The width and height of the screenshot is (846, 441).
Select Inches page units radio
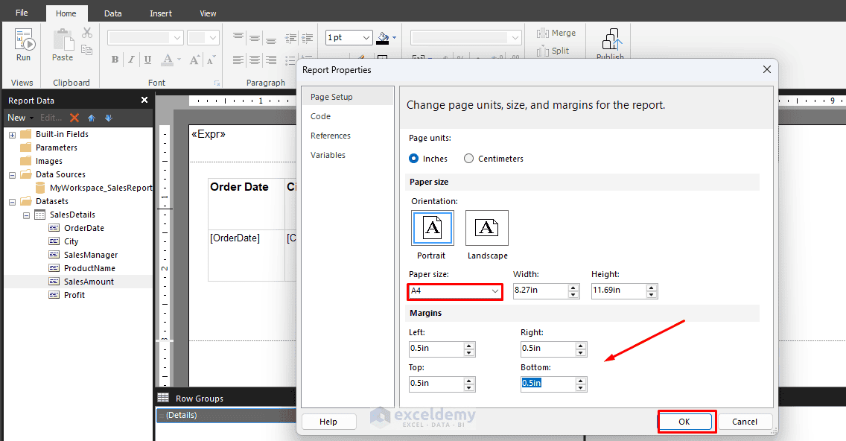pos(414,158)
